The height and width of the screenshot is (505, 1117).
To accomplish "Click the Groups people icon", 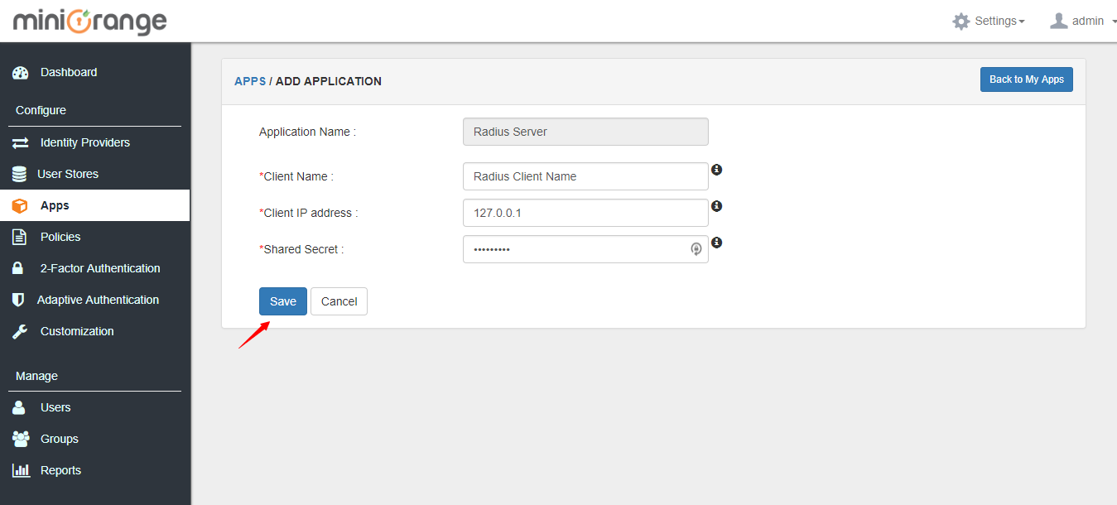I will click(20, 439).
